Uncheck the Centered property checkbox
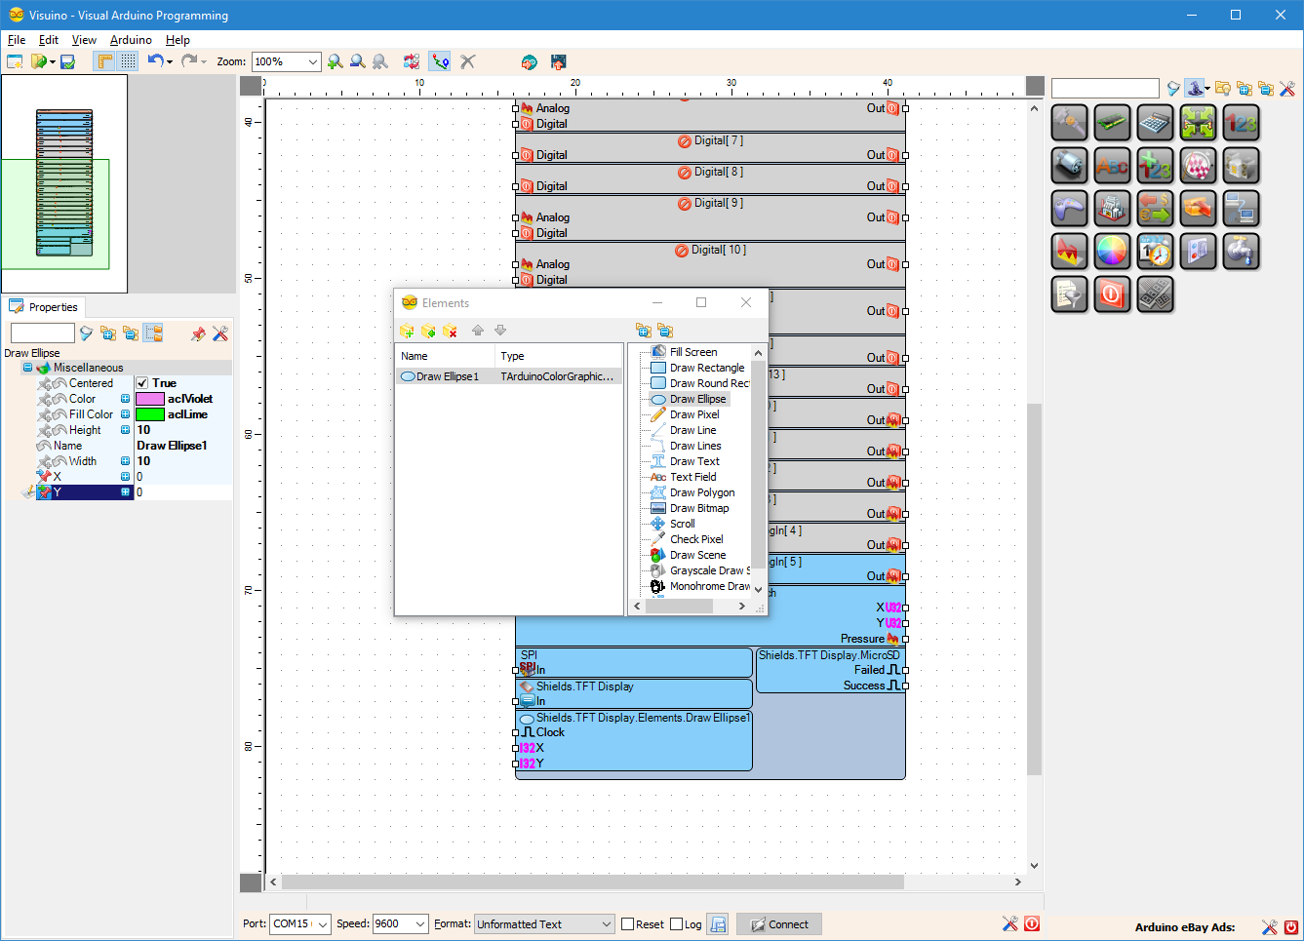This screenshot has height=941, width=1304. point(141,383)
